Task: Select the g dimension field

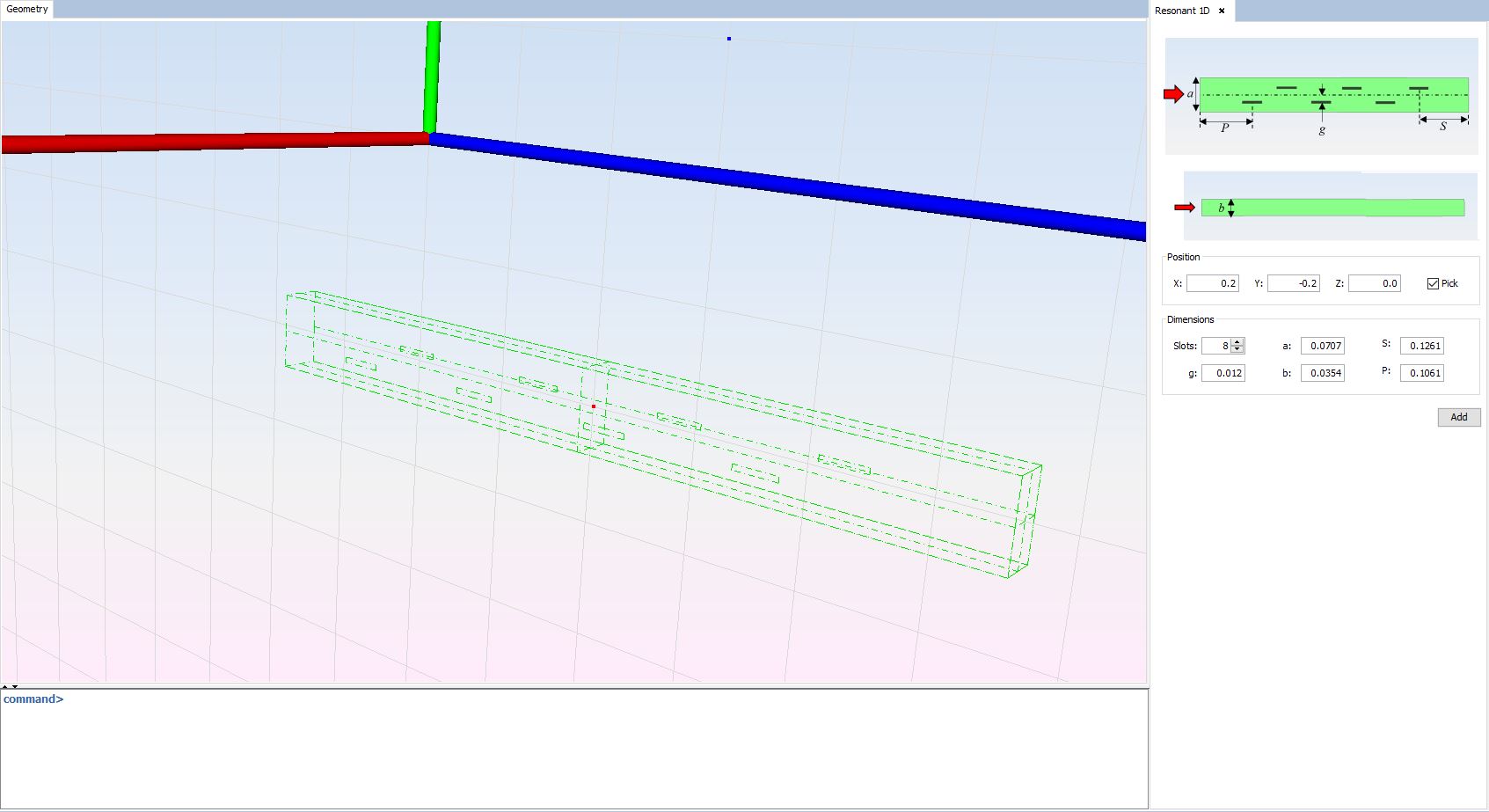Action: tap(1223, 373)
